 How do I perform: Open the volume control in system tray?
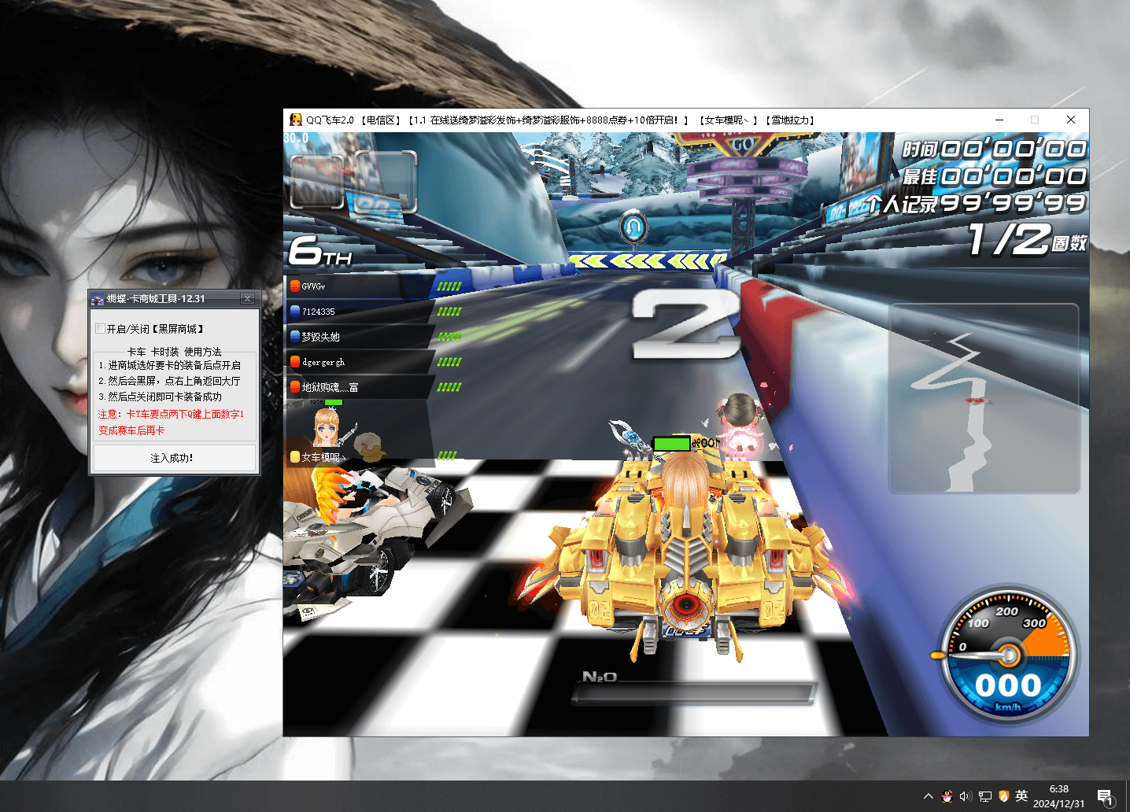pyautogui.click(x=966, y=796)
